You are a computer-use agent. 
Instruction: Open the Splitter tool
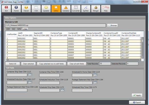tap(86, 9)
